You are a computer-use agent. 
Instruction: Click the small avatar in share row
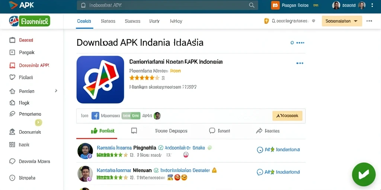(x=157, y=116)
